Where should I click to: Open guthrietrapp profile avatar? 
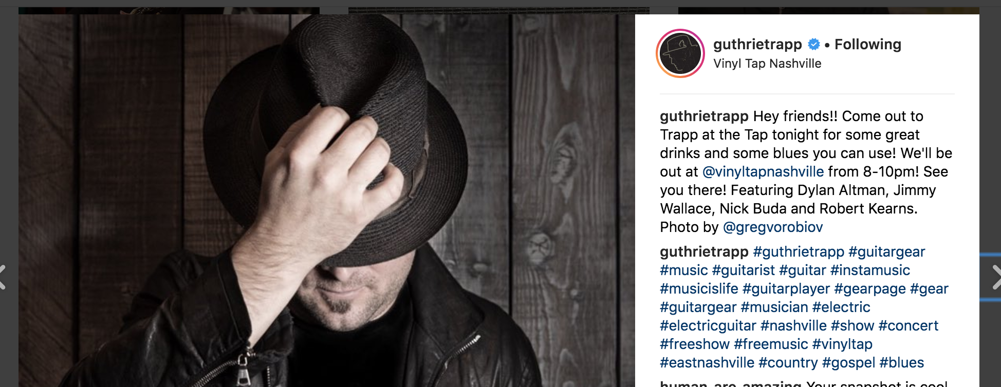tap(680, 53)
